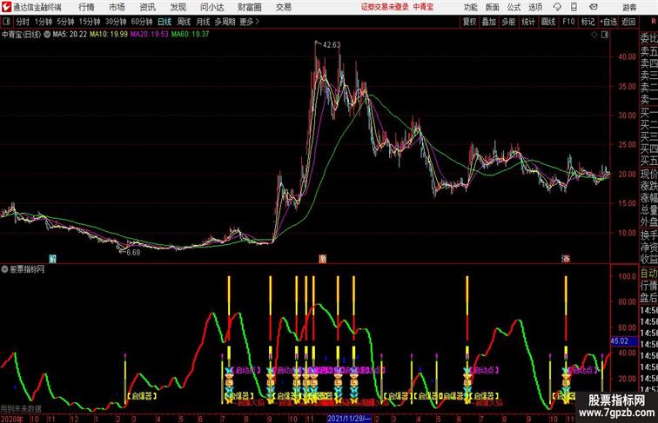Image resolution: width=658 pixels, height=423 pixels.
Task: Switch to the 15分钟 period tab
Action: point(90,22)
